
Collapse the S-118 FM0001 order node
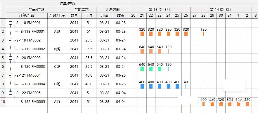coord(10,23)
